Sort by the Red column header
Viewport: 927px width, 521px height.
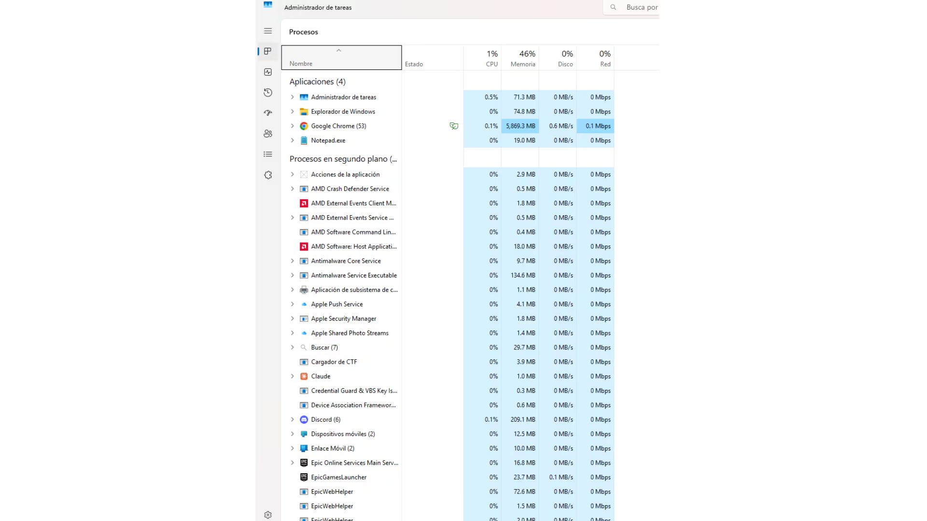point(595,57)
